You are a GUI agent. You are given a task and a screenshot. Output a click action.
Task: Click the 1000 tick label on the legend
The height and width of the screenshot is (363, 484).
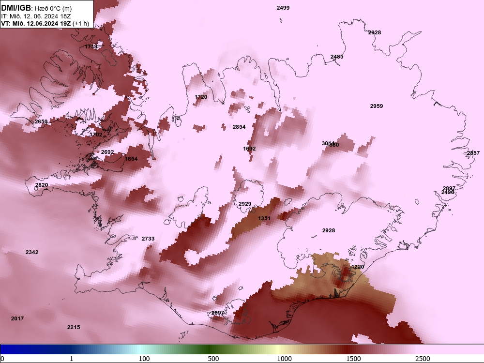point(284,359)
